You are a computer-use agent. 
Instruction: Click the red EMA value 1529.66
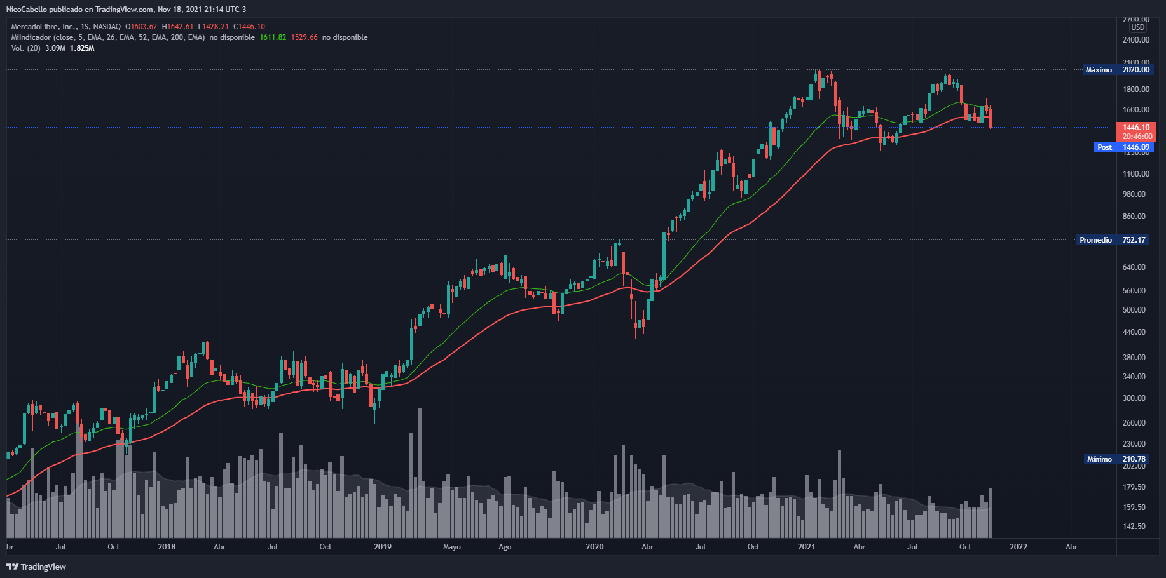pos(304,37)
